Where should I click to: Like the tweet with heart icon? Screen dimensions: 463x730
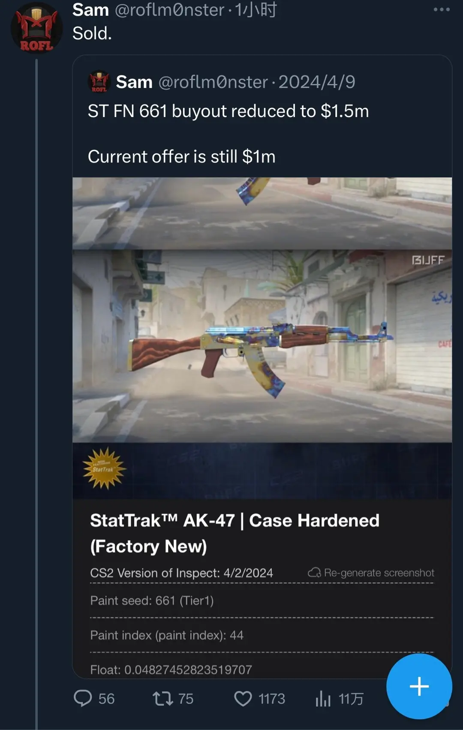[x=243, y=699]
